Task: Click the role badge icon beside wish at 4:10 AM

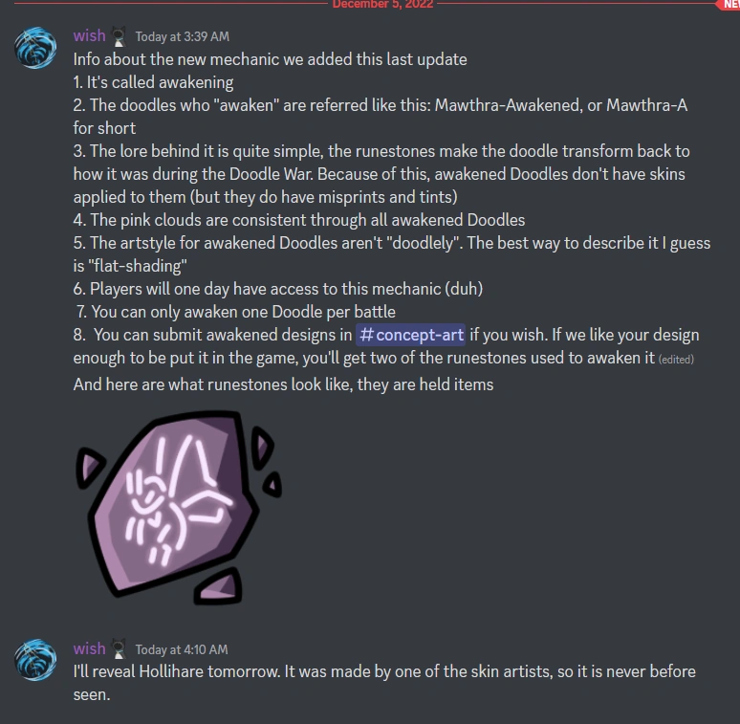Action: pyautogui.click(x=119, y=649)
